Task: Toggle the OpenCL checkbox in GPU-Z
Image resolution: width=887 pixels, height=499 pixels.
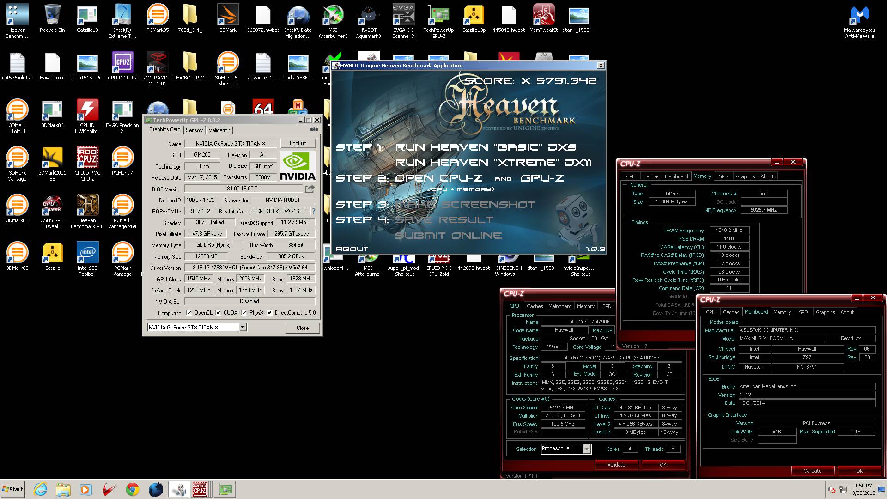Action: [x=189, y=313]
